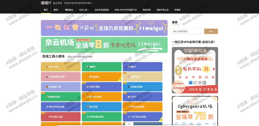Click the icon beside 在线单位换算
The width and height of the screenshot is (259, 126).
pyautogui.click(x=129, y=87)
